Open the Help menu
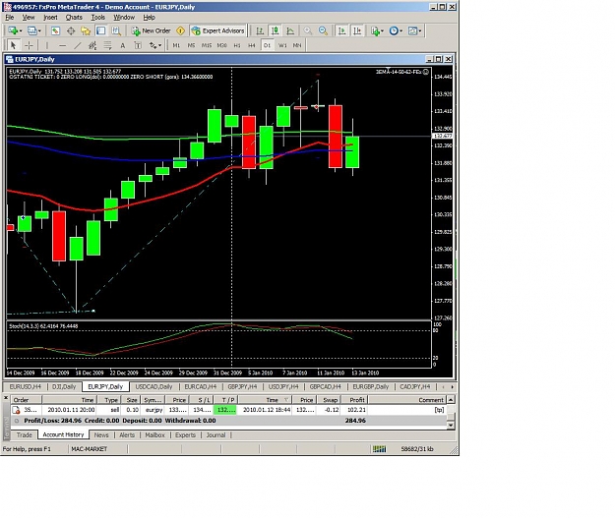Viewport: 615px width, 518px height. (x=149, y=18)
